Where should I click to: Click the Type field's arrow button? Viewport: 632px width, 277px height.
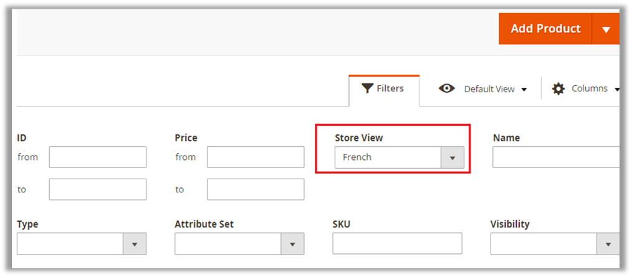135,244
